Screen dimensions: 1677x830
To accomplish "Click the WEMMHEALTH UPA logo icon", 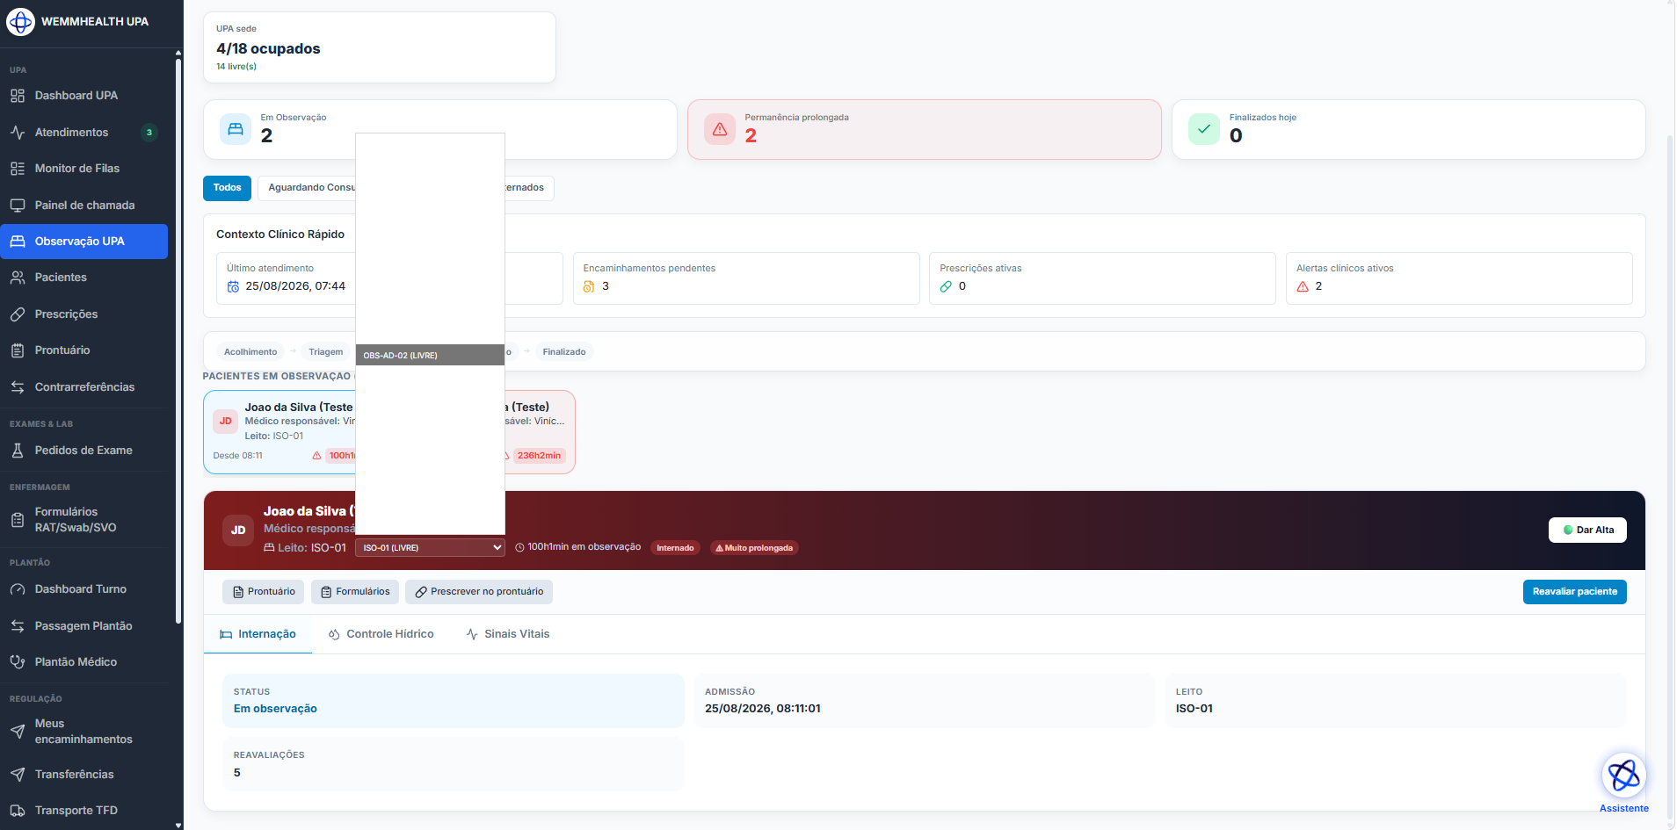I will coord(20,21).
